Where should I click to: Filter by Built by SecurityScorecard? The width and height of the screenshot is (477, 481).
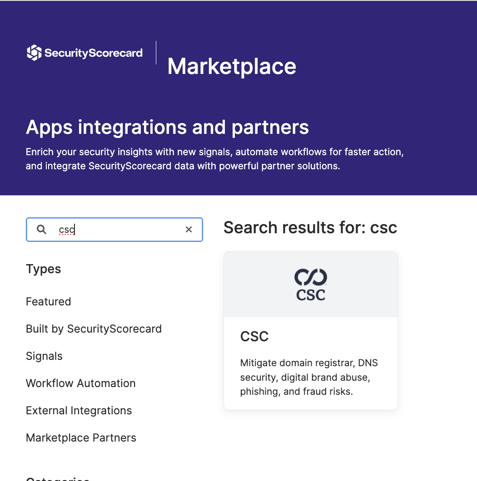(94, 329)
